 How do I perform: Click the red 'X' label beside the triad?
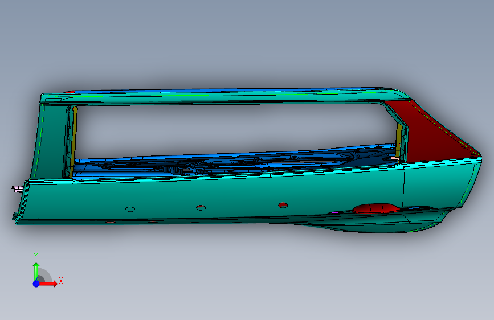(x=61, y=281)
